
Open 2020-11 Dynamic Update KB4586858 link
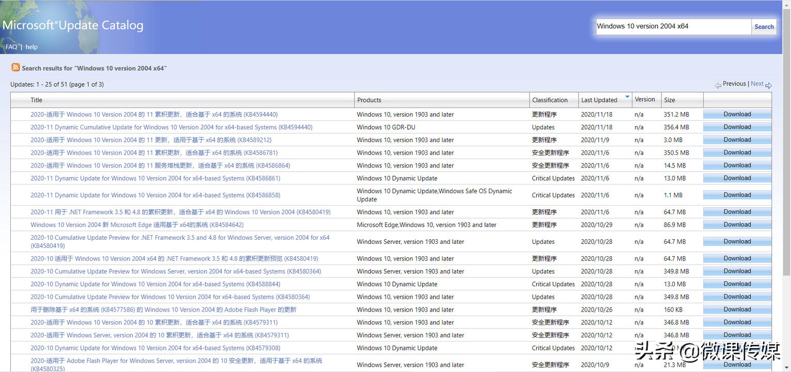coord(155,195)
